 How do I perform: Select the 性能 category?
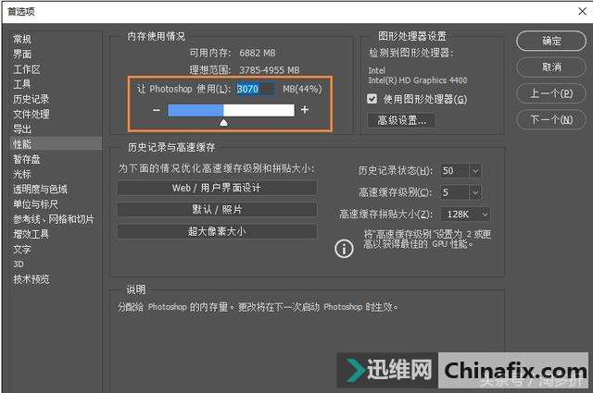coord(56,144)
